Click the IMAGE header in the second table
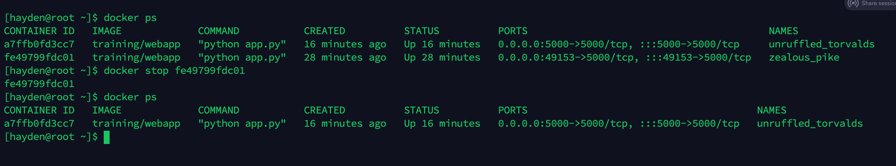The width and height of the screenshot is (896, 166). click(106, 110)
